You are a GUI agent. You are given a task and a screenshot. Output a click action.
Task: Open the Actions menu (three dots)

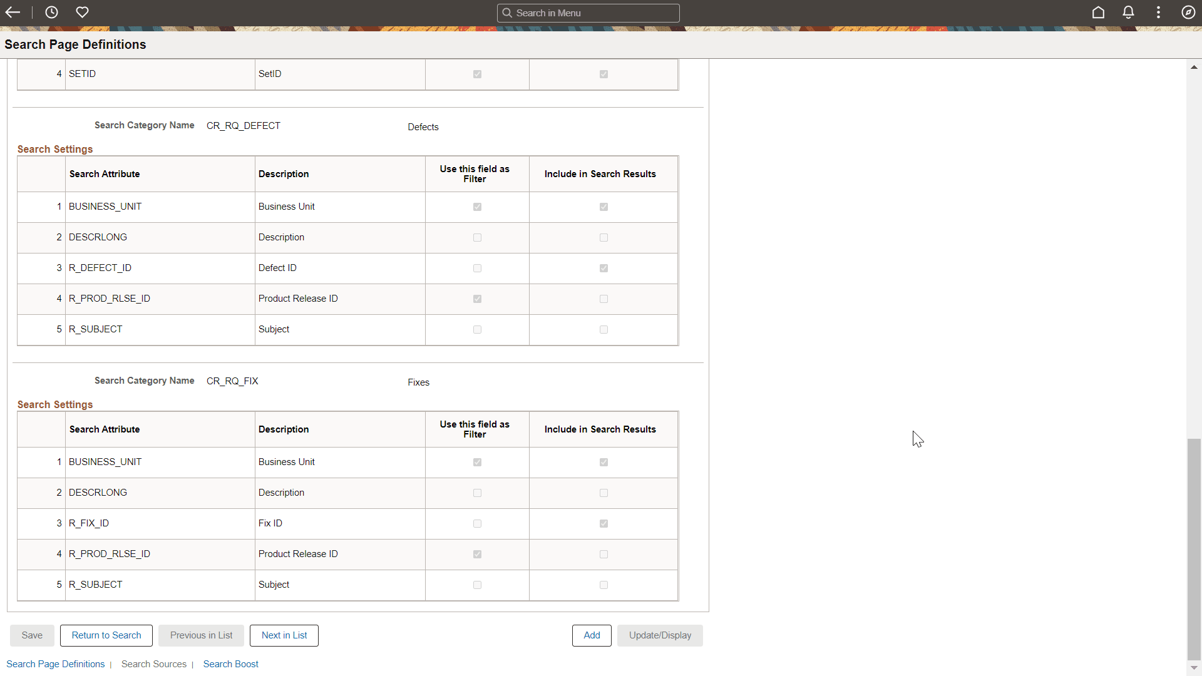click(x=1158, y=12)
